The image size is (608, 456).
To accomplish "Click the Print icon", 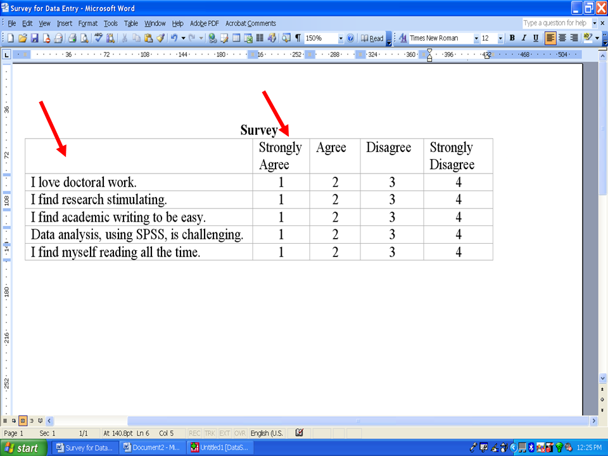I will 72,39.
